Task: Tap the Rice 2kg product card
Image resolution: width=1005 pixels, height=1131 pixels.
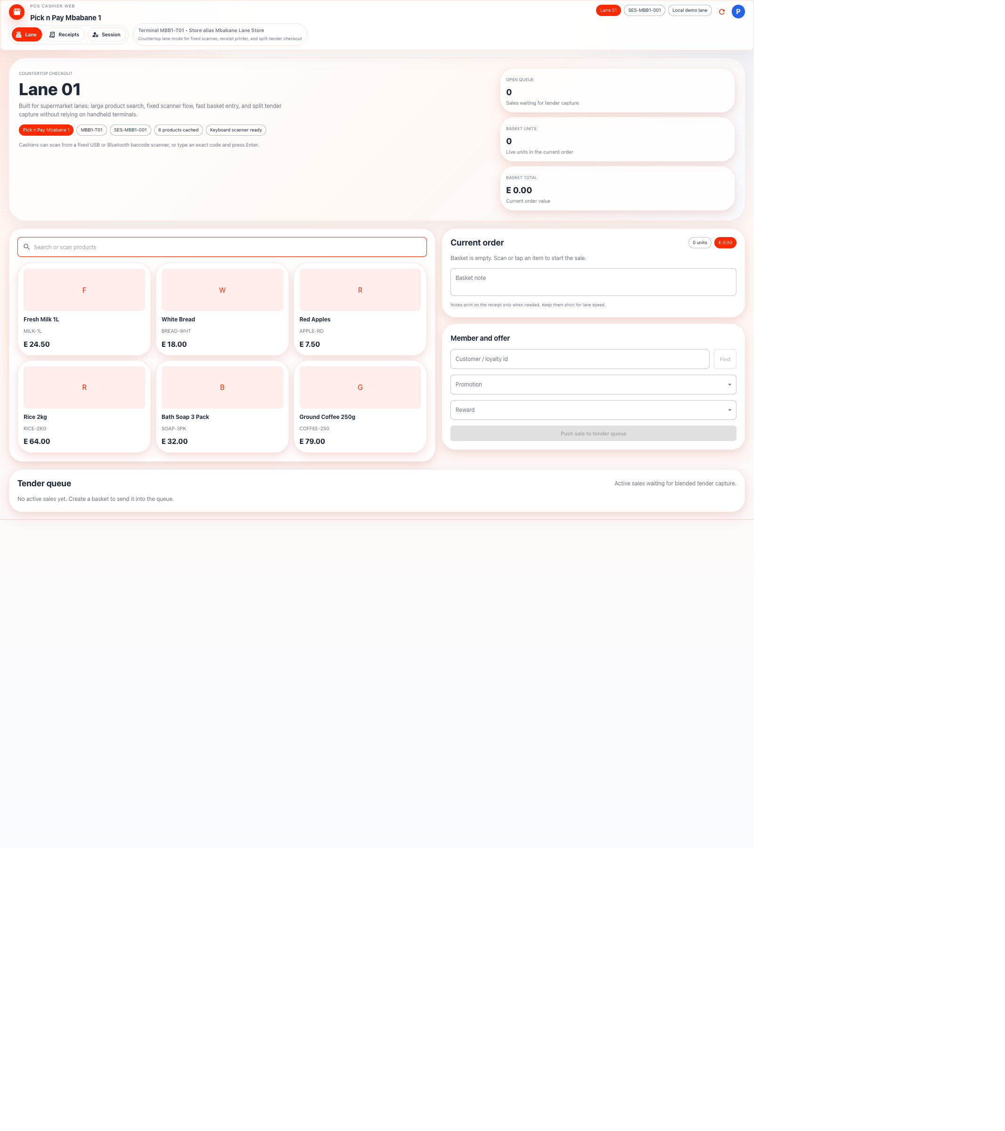Action: point(84,407)
